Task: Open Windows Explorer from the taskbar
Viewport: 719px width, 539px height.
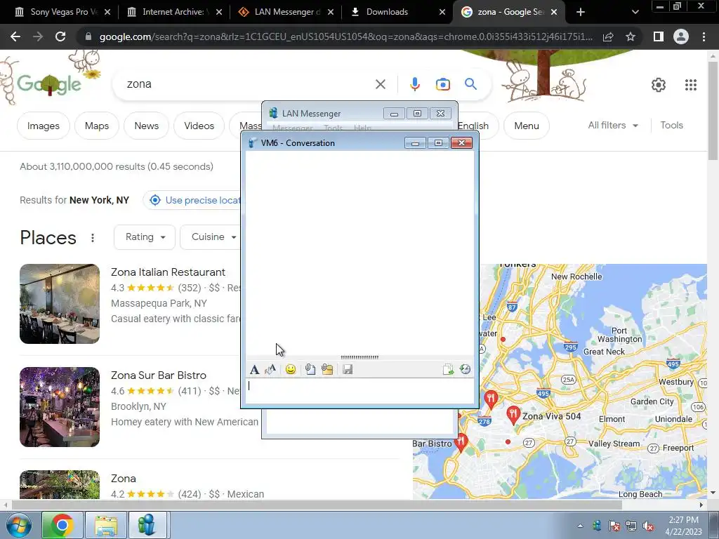Action: [106, 525]
